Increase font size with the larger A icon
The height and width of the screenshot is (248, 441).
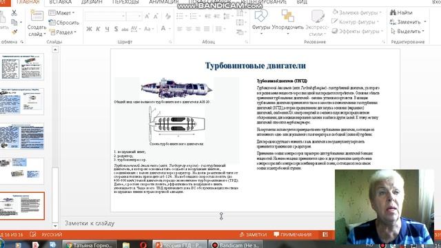click(147, 17)
